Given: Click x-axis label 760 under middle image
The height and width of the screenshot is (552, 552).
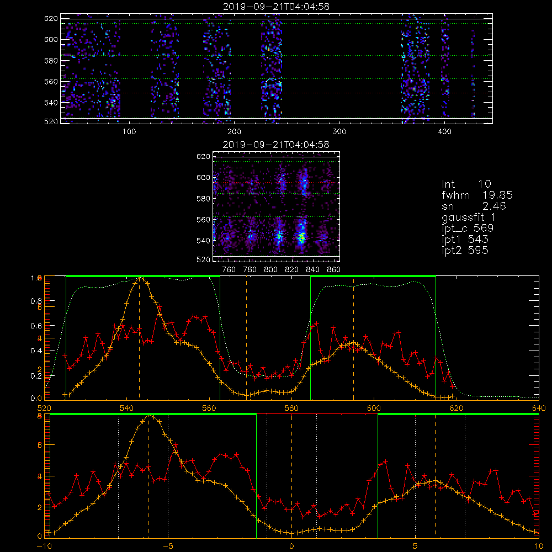Looking at the screenshot, I should [229, 270].
